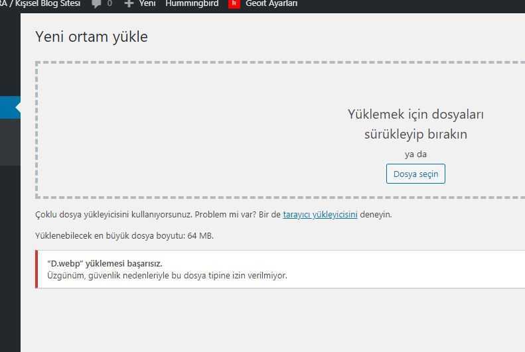Follow the tarayıcı yükleyicisini link
The width and height of the screenshot is (525, 352).
320,215
